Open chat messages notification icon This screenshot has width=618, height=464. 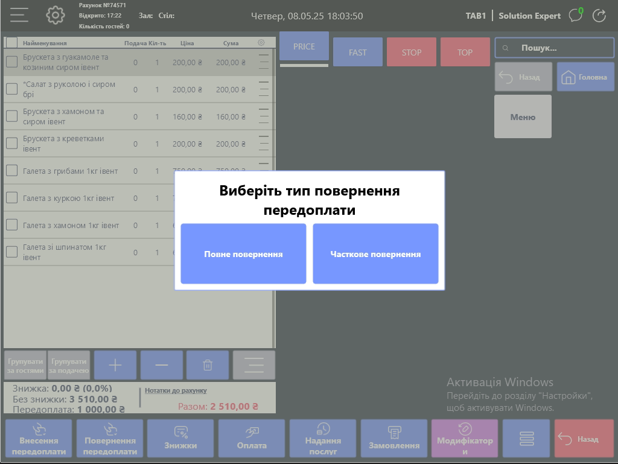tap(576, 16)
